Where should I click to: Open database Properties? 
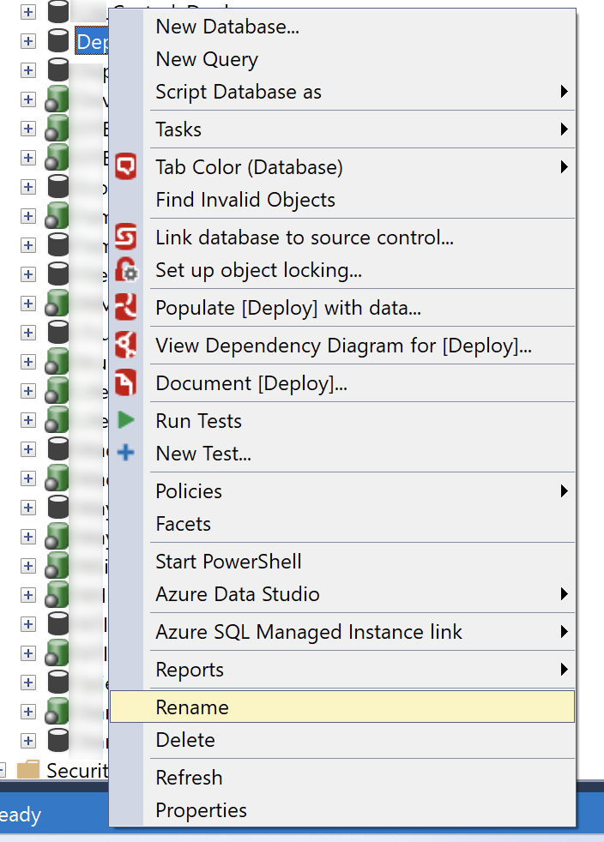(x=201, y=810)
